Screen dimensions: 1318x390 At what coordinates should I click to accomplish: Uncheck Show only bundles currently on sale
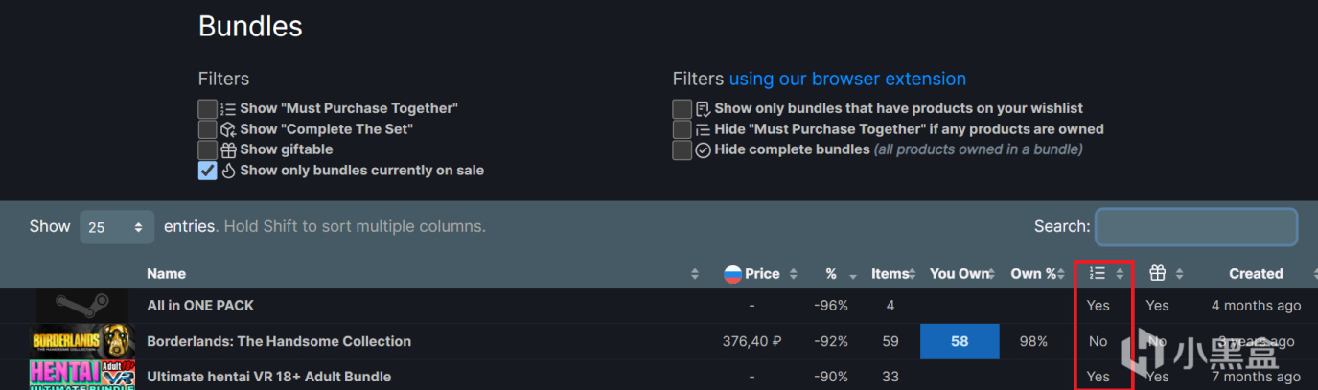point(207,171)
